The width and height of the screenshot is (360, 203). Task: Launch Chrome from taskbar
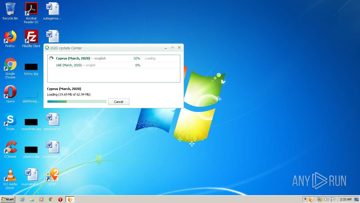click(x=51, y=199)
